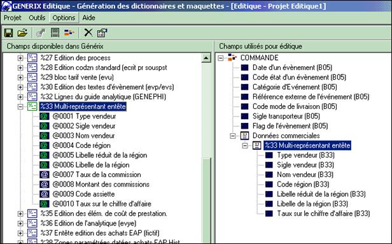Click the properties toolbar icon
Screen dimensions: 392x244
[102, 32]
